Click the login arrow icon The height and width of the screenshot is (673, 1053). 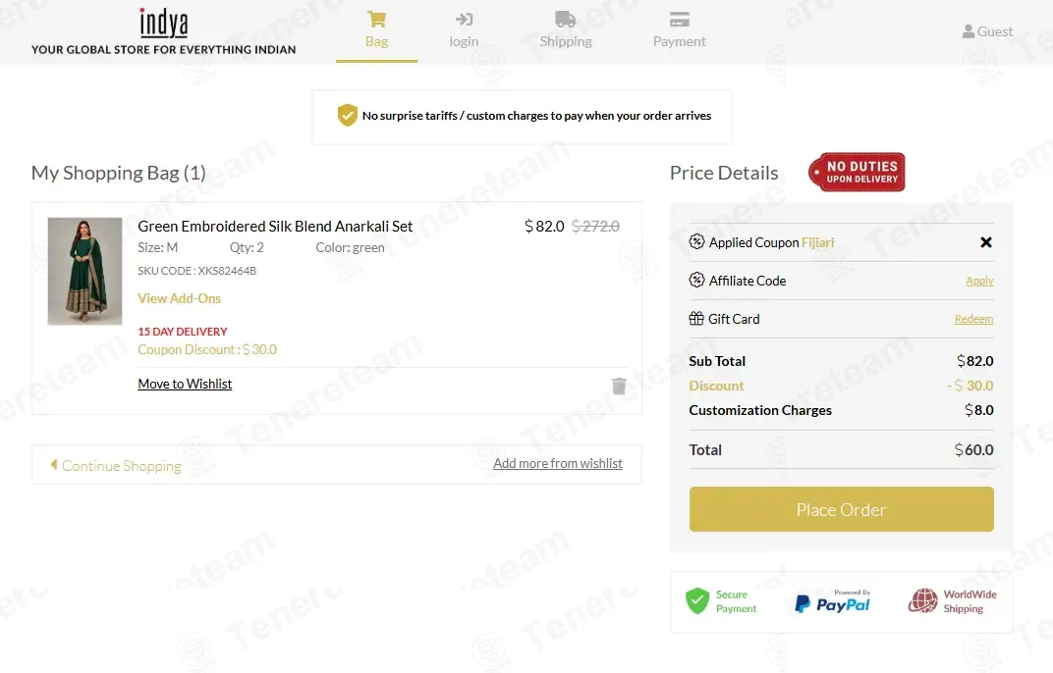tap(464, 19)
